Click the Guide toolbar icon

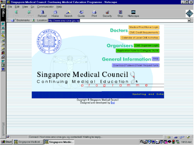(x=81, y=14)
